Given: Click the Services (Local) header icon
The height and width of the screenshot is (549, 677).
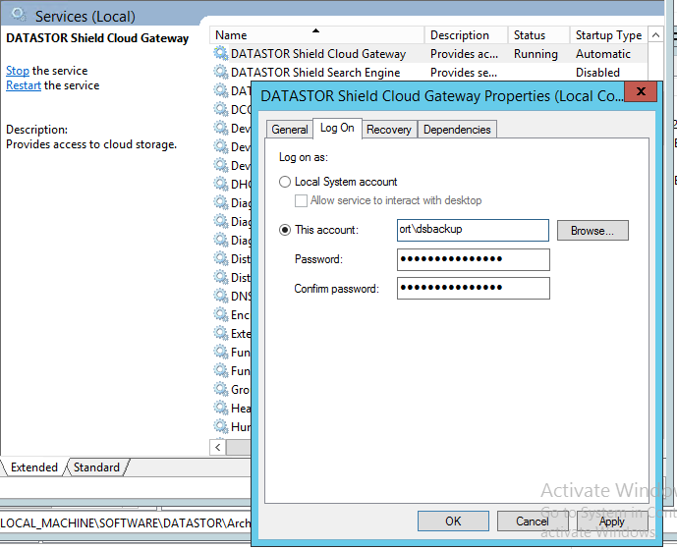Looking at the screenshot, I should (19, 15).
